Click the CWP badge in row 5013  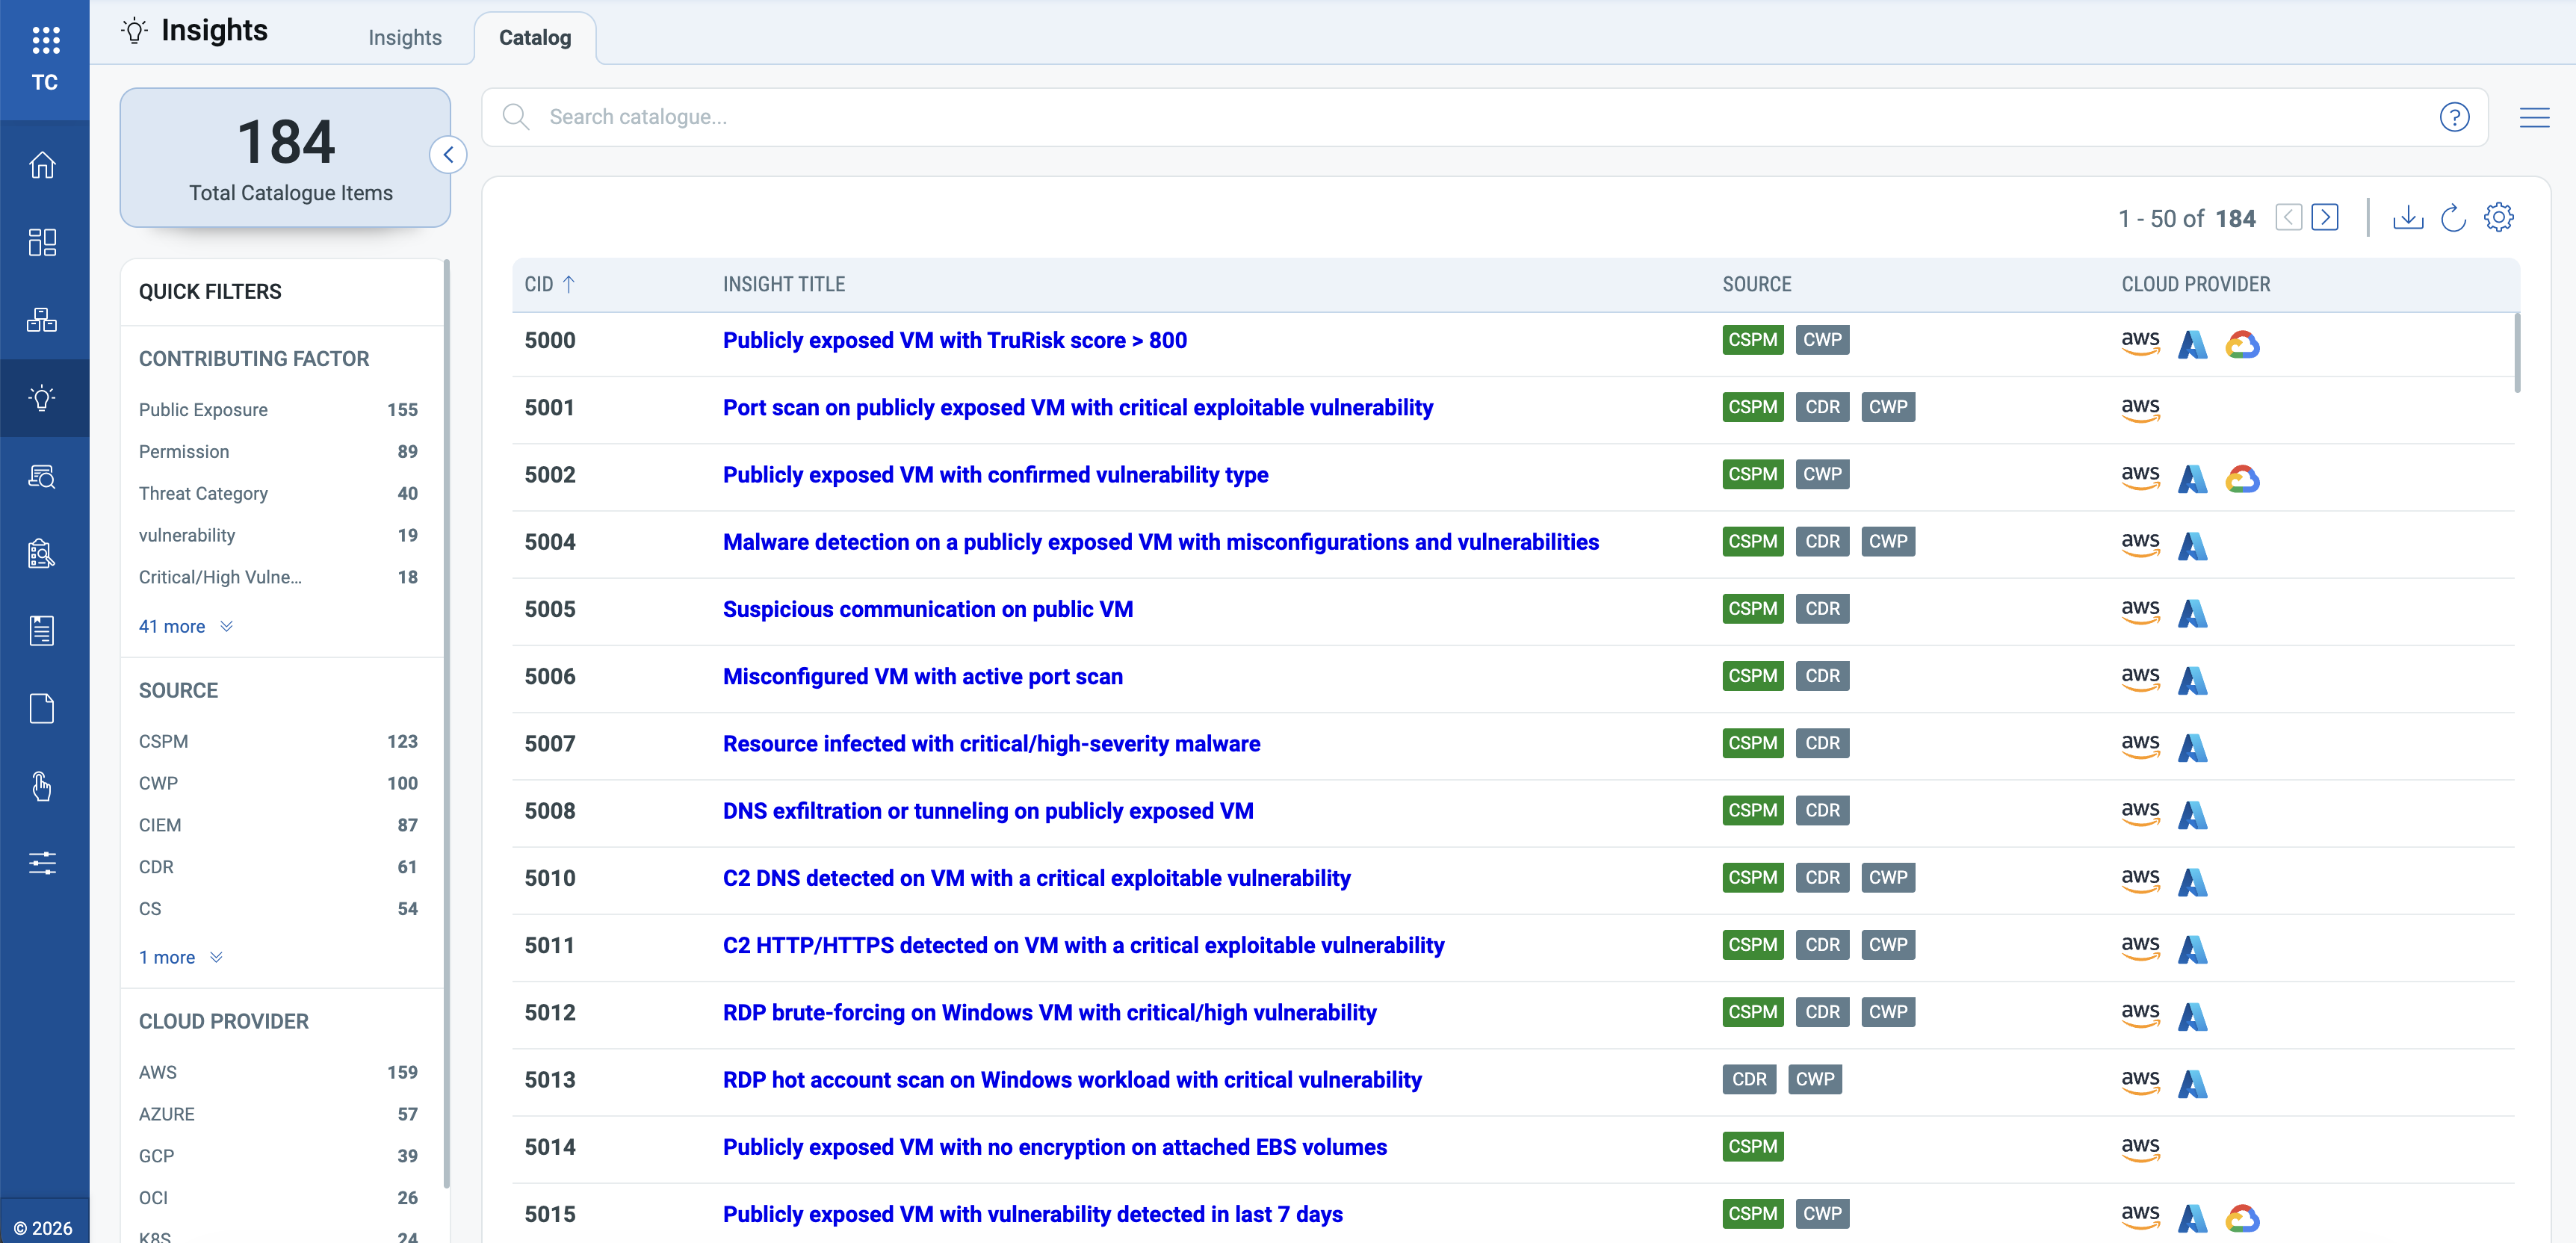1814,1079
